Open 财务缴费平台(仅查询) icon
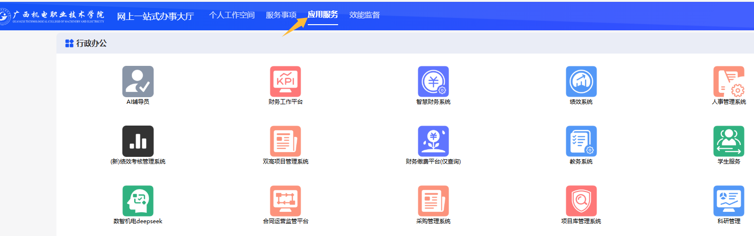The height and width of the screenshot is (236, 754). tap(433, 141)
